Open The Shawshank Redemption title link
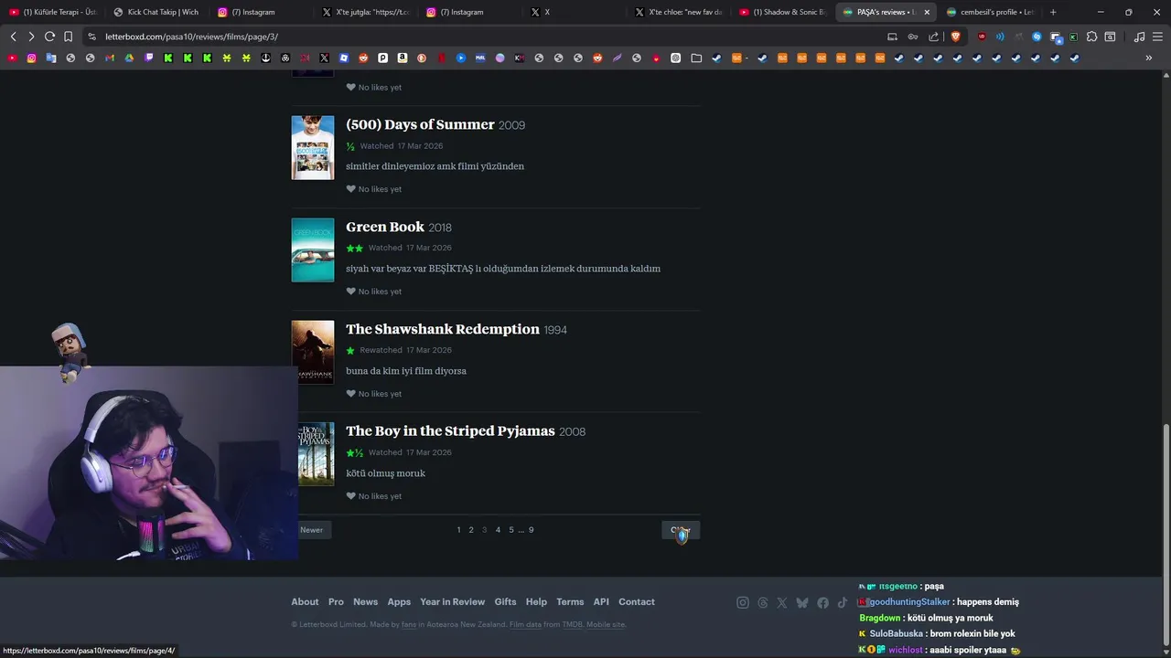The height and width of the screenshot is (658, 1171). (443, 329)
